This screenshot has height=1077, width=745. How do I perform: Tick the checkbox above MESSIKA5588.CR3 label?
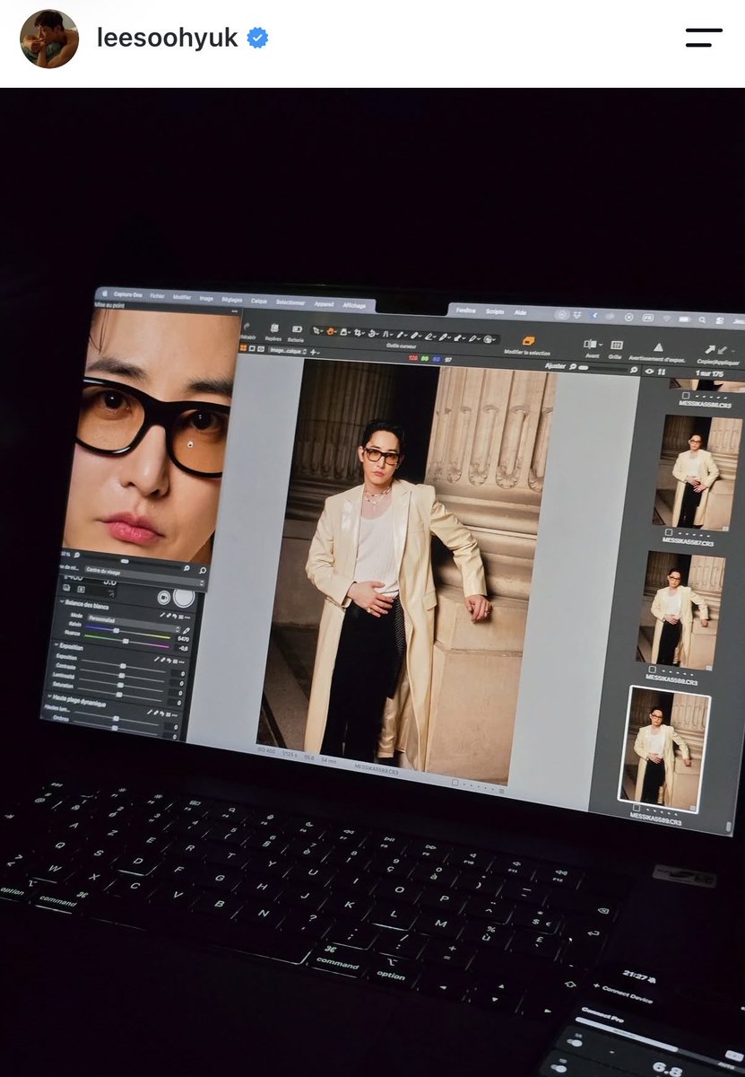coord(652,670)
